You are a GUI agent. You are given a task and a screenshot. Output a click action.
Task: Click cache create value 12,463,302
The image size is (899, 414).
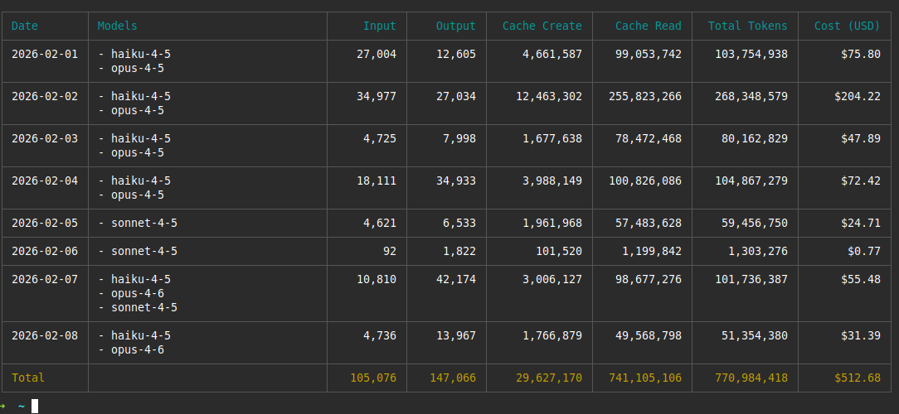(x=549, y=96)
